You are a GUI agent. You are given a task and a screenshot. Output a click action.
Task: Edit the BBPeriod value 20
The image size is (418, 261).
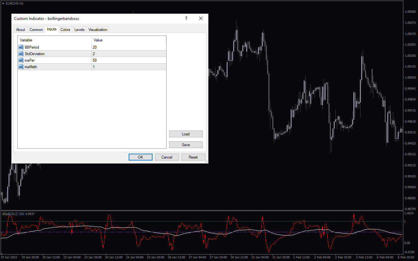(129, 47)
